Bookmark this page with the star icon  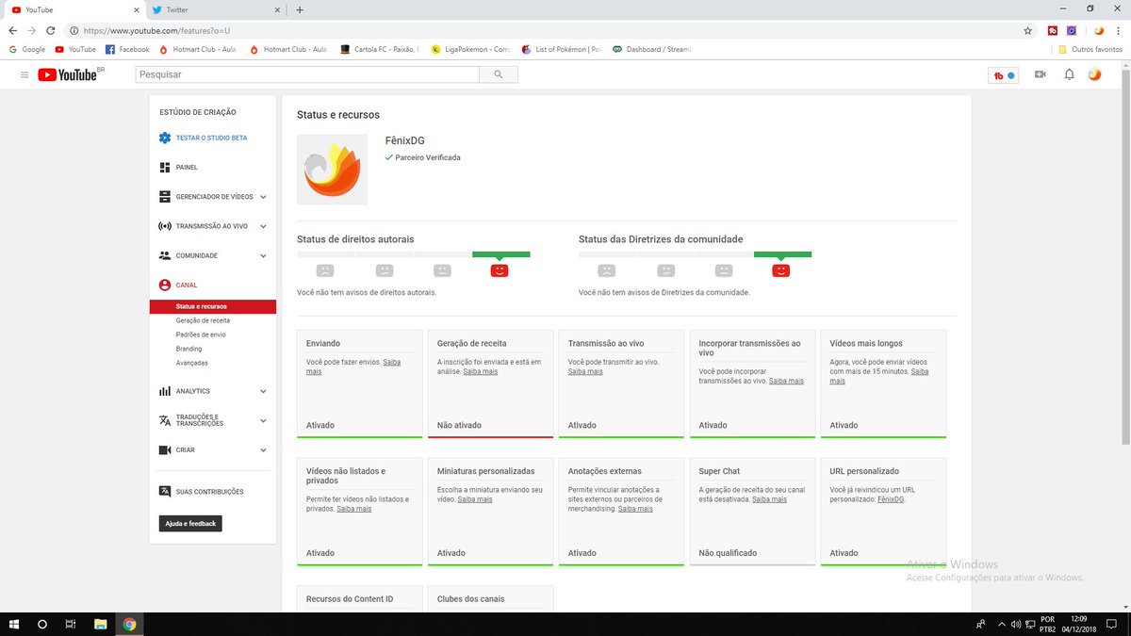[1027, 30]
